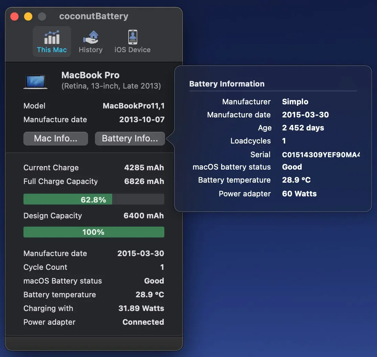The width and height of the screenshot is (377, 357).
Task: Switch to the History tab label
Action: 91,50
